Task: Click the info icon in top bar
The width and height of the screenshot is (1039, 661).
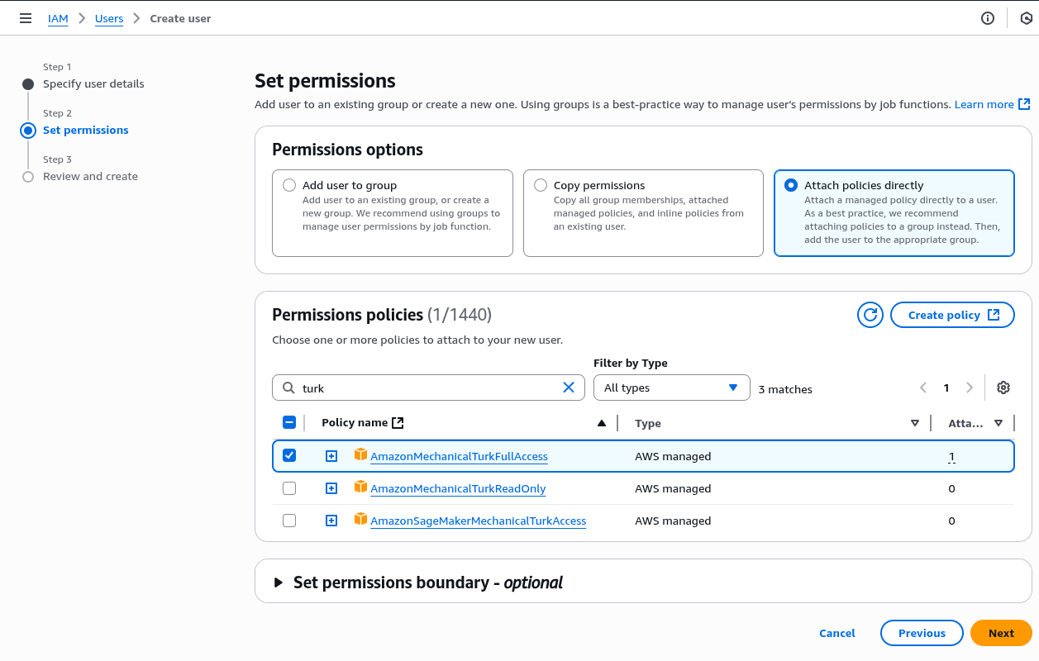Action: 988,18
